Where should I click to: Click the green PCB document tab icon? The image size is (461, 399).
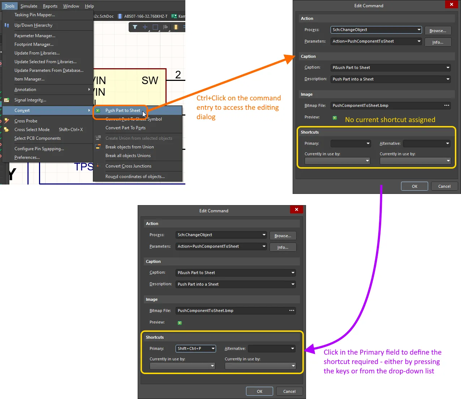[x=174, y=16]
